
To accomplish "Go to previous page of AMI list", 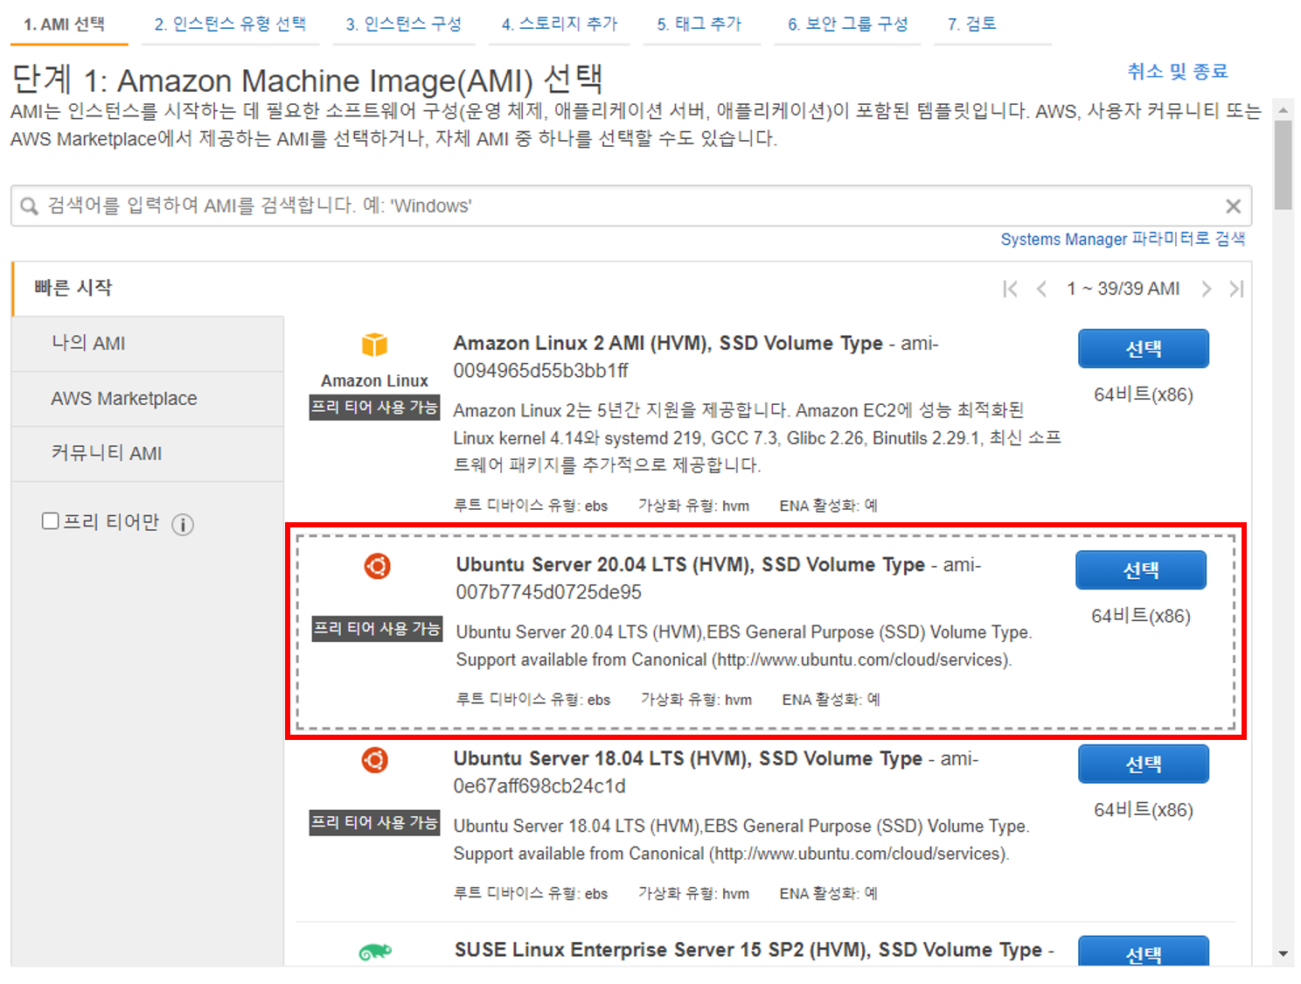I will (1041, 289).
